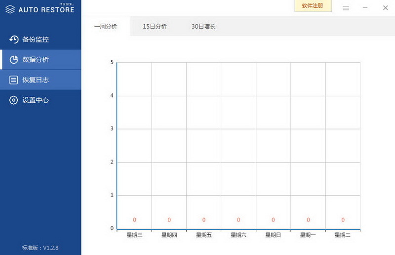Click the settings center gear icon
Image resolution: width=395 pixels, height=255 pixels.
point(14,100)
